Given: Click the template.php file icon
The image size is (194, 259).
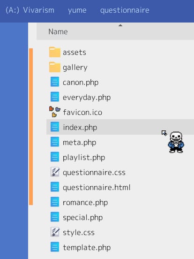Looking at the screenshot, I should click(55, 247).
